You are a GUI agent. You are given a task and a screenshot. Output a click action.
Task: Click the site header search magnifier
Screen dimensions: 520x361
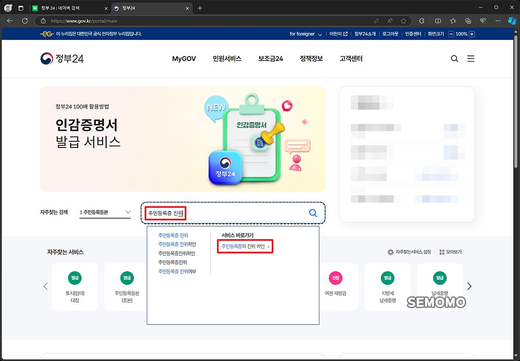tap(454, 59)
